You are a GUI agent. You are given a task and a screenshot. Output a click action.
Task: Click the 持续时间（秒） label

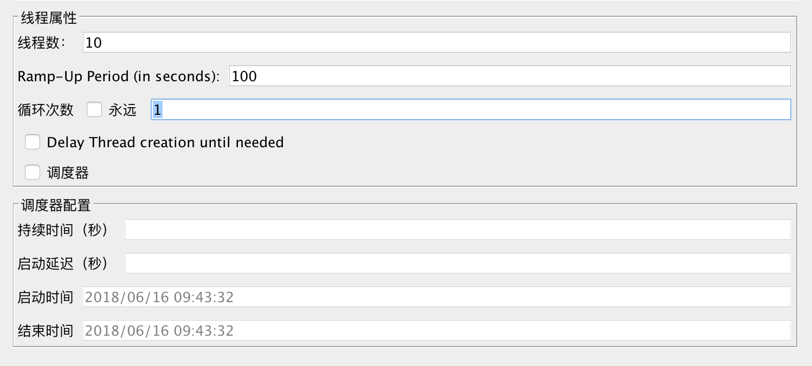click(x=63, y=230)
